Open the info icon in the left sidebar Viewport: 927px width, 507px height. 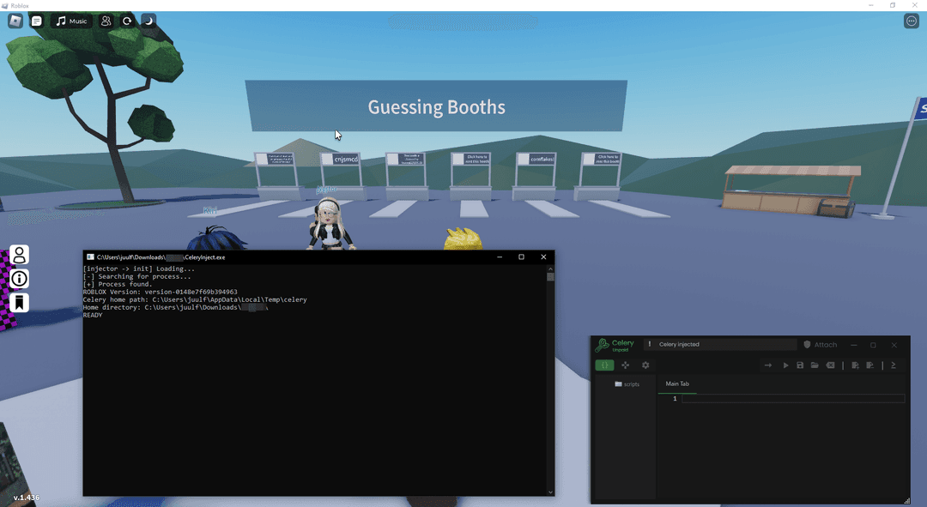coord(18,278)
